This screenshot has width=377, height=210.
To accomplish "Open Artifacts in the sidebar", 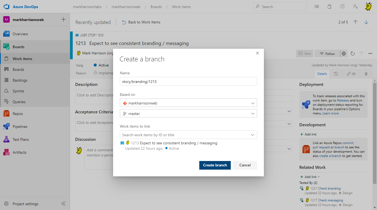I will pyautogui.click(x=19, y=152).
